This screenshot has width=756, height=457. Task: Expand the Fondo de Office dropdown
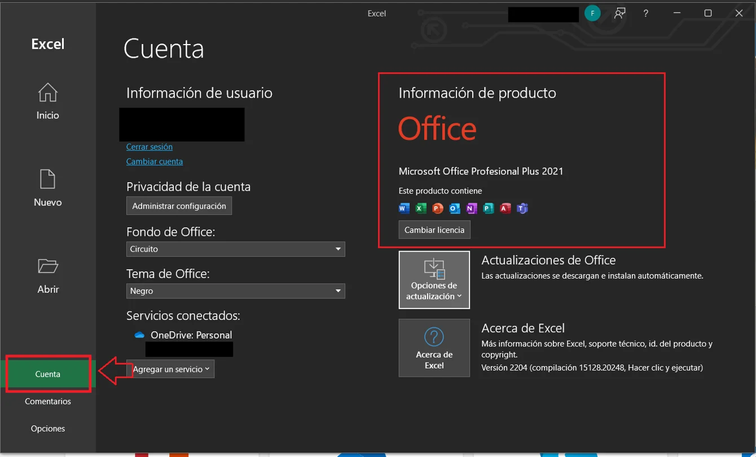tap(235, 249)
